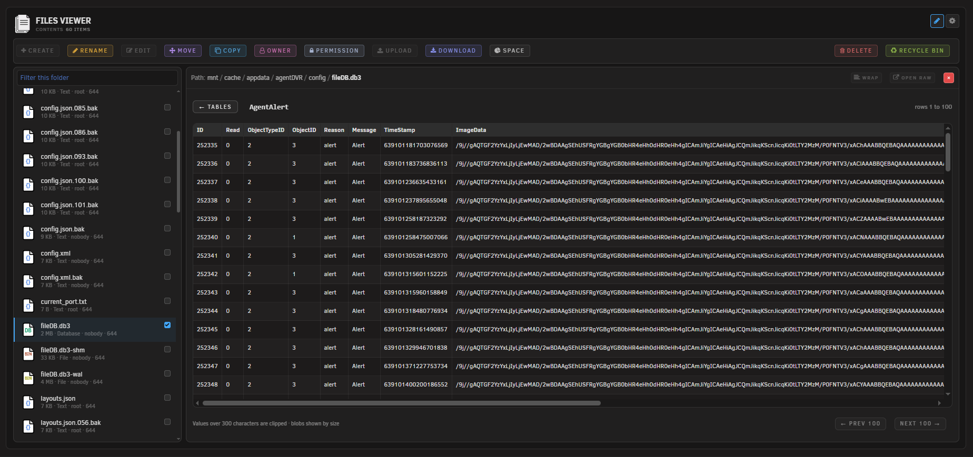
Task: Click the DB icon of fileDB.db3
Action: 28,330
